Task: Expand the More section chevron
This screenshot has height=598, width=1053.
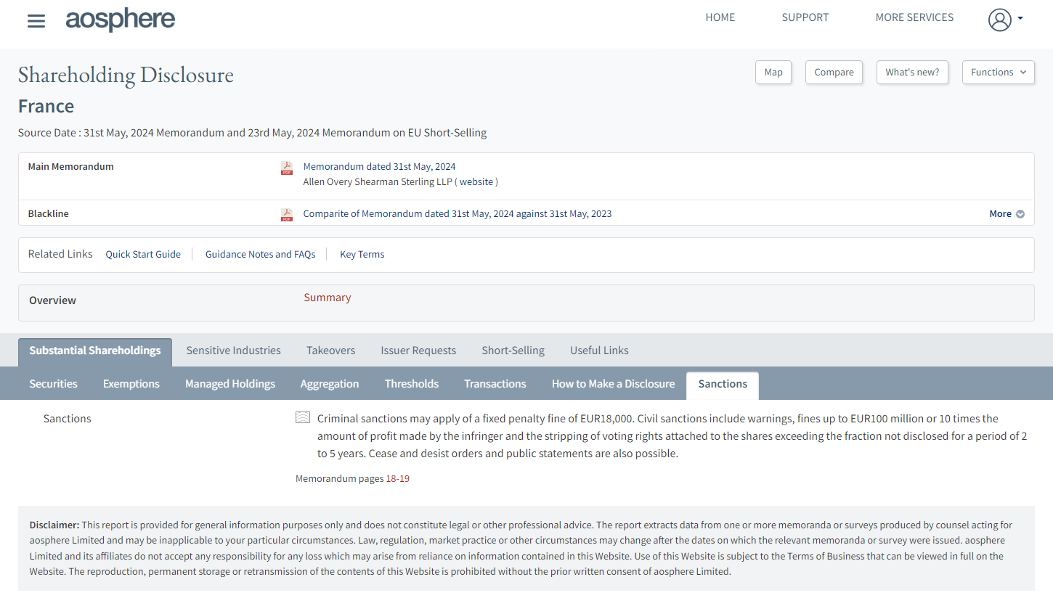Action: (x=1020, y=214)
